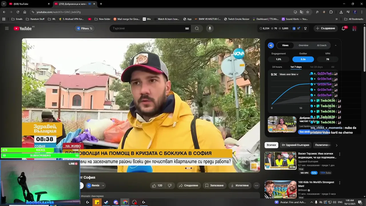
Task: Start voice search with the microphone icon
Action: pyautogui.click(x=210, y=28)
